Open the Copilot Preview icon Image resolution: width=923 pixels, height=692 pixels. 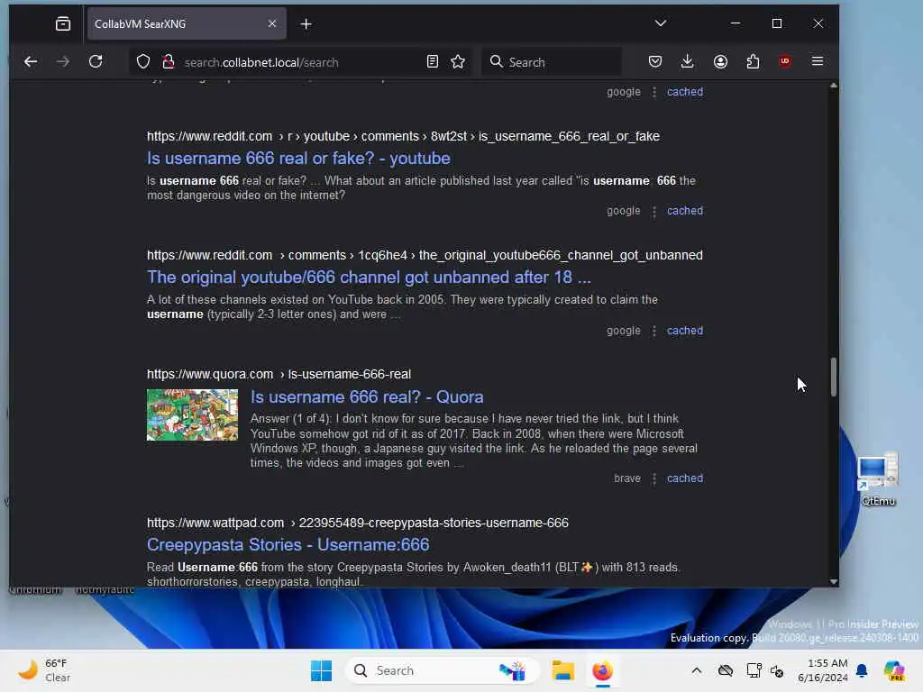[x=894, y=670]
